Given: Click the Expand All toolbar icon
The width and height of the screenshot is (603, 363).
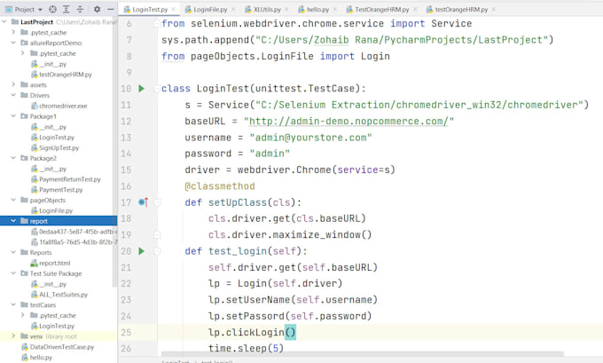Looking at the screenshot, I should click(x=67, y=9).
